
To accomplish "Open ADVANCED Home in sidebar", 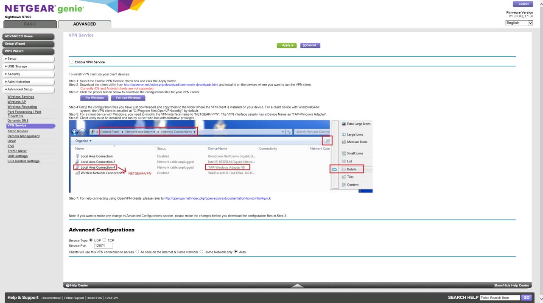I will click(x=28, y=36).
